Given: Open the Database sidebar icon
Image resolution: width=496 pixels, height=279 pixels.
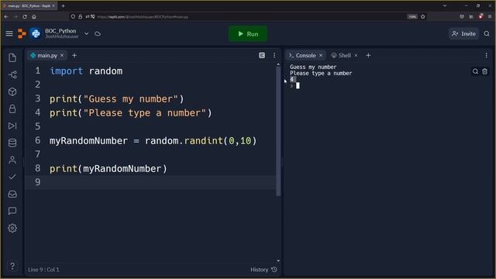Looking at the screenshot, I should point(12,143).
